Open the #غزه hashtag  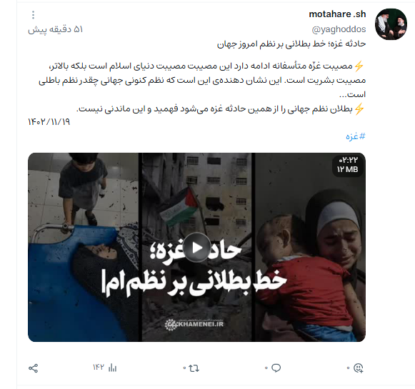pos(356,136)
